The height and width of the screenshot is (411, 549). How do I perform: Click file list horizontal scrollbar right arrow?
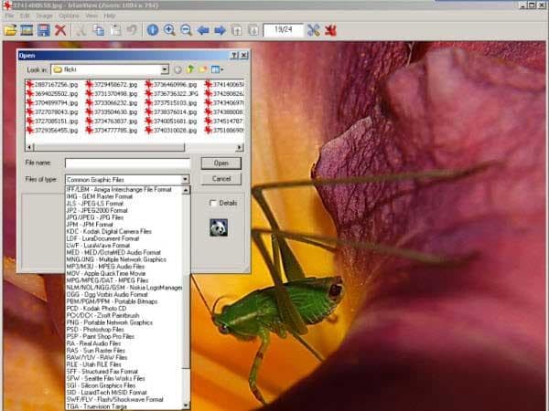pyautogui.click(x=240, y=147)
